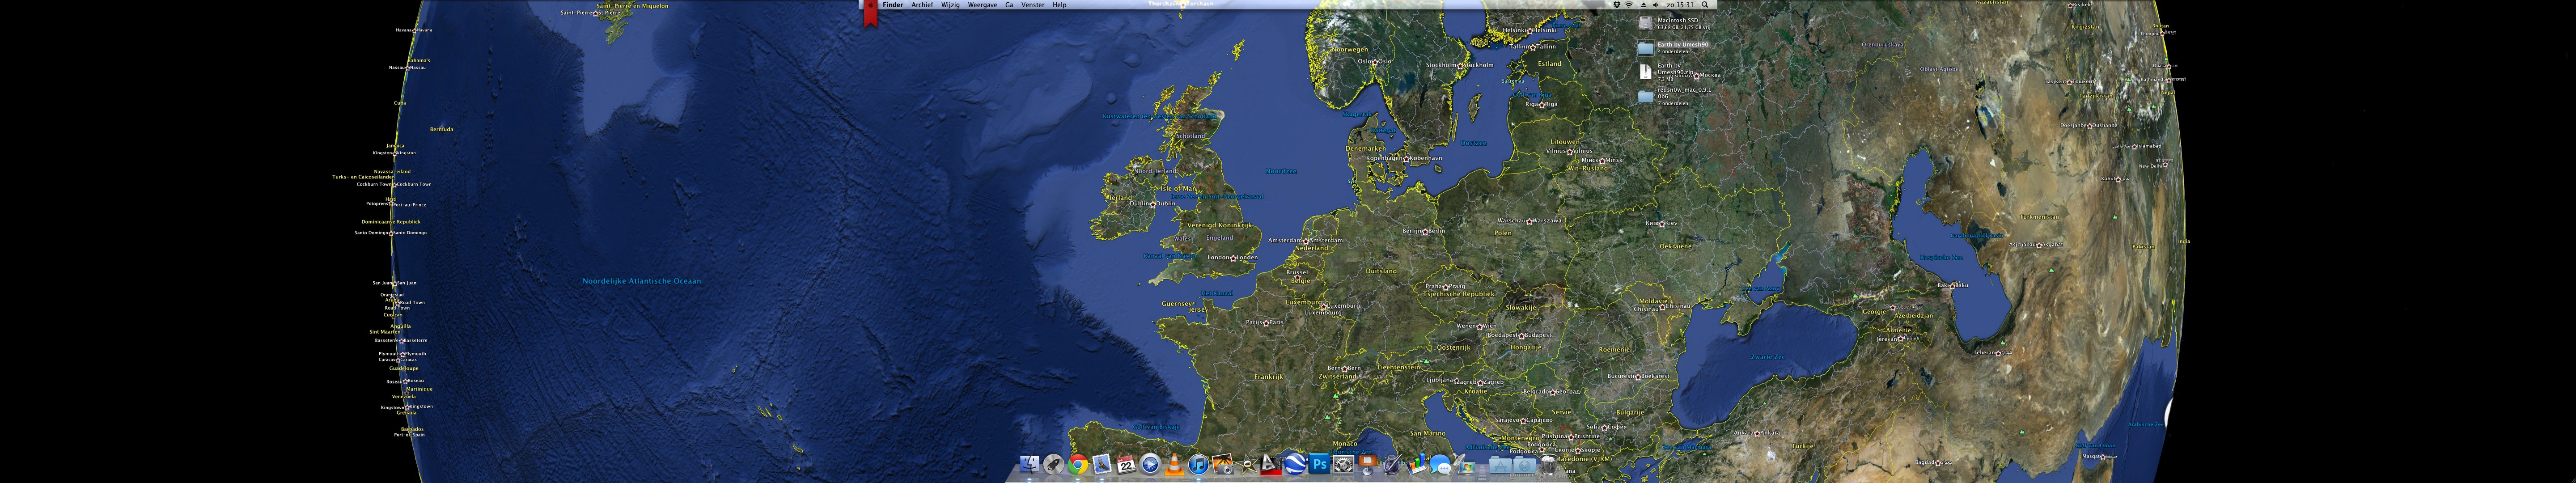Open the volume control in menu bar
Screen dimensions: 2576x483
click(x=1656, y=5)
